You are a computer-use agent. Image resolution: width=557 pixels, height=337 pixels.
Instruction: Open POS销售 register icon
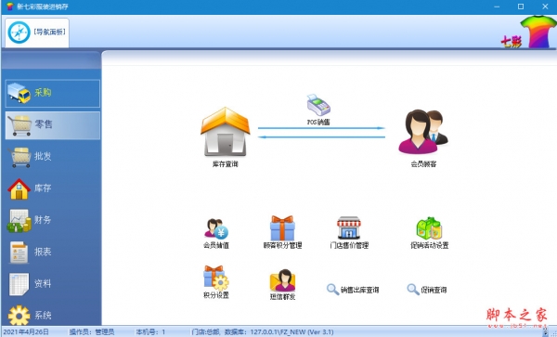click(318, 105)
